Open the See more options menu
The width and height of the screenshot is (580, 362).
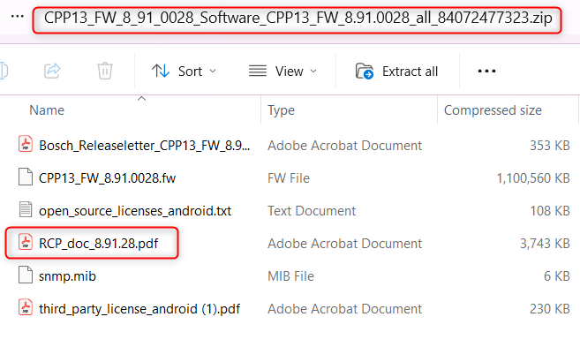coord(486,71)
